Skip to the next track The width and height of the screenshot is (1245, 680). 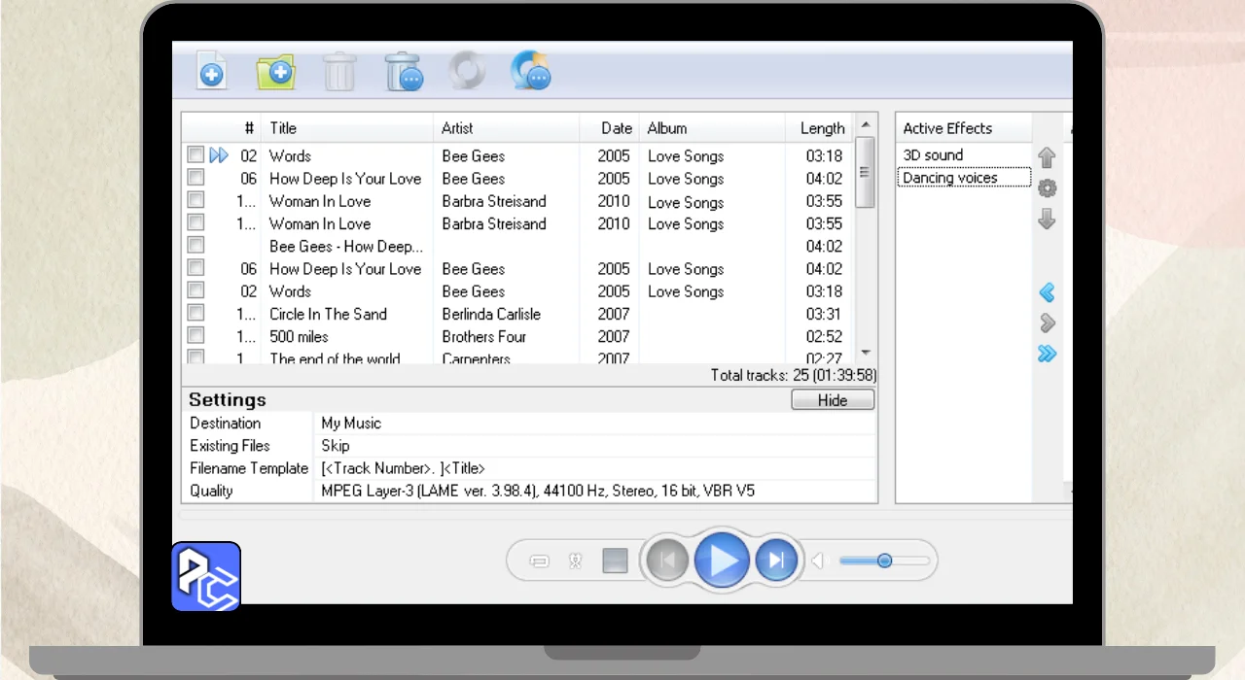point(776,561)
